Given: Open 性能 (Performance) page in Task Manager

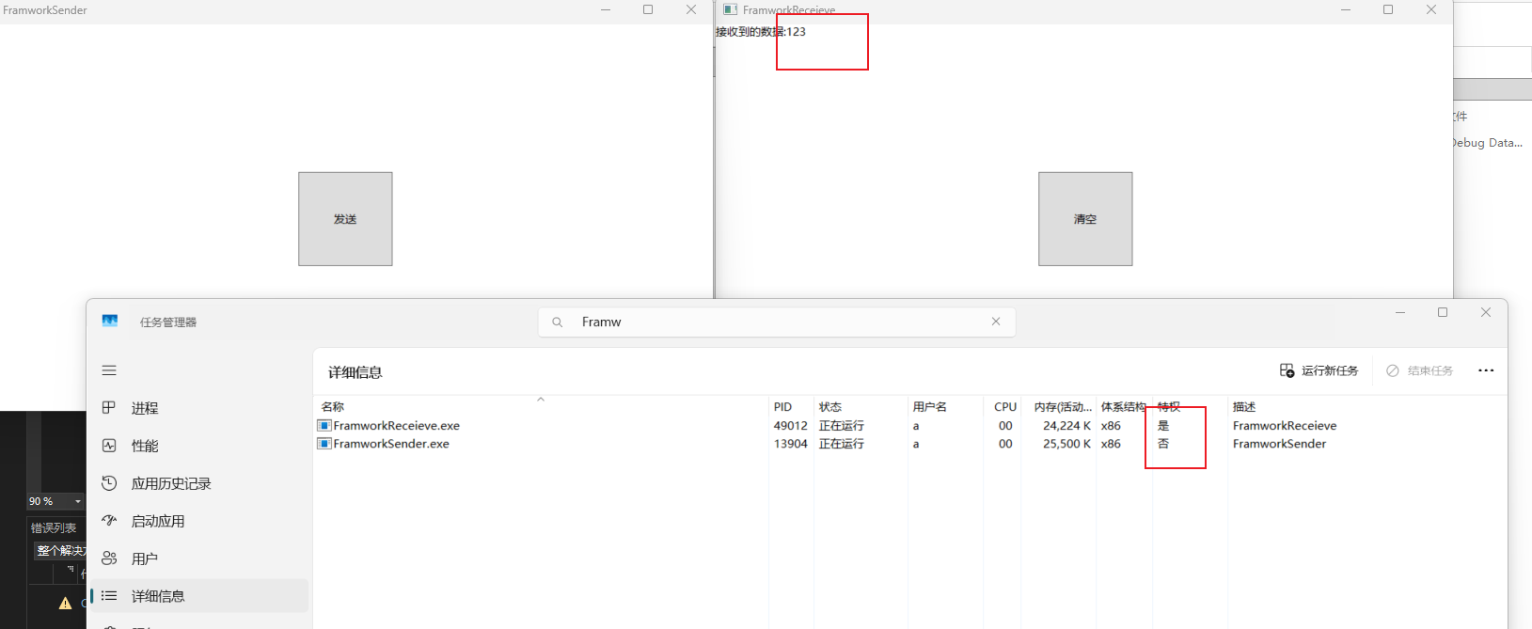Looking at the screenshot, I should (199, 446).
